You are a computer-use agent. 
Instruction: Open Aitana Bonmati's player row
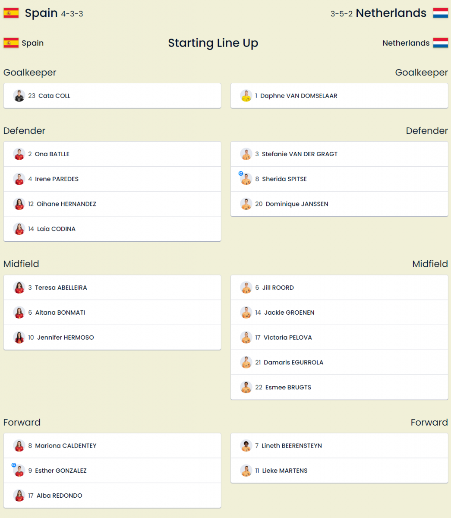(x=112, y=313)
